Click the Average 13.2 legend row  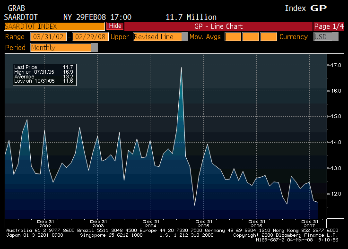click(43, 77)
